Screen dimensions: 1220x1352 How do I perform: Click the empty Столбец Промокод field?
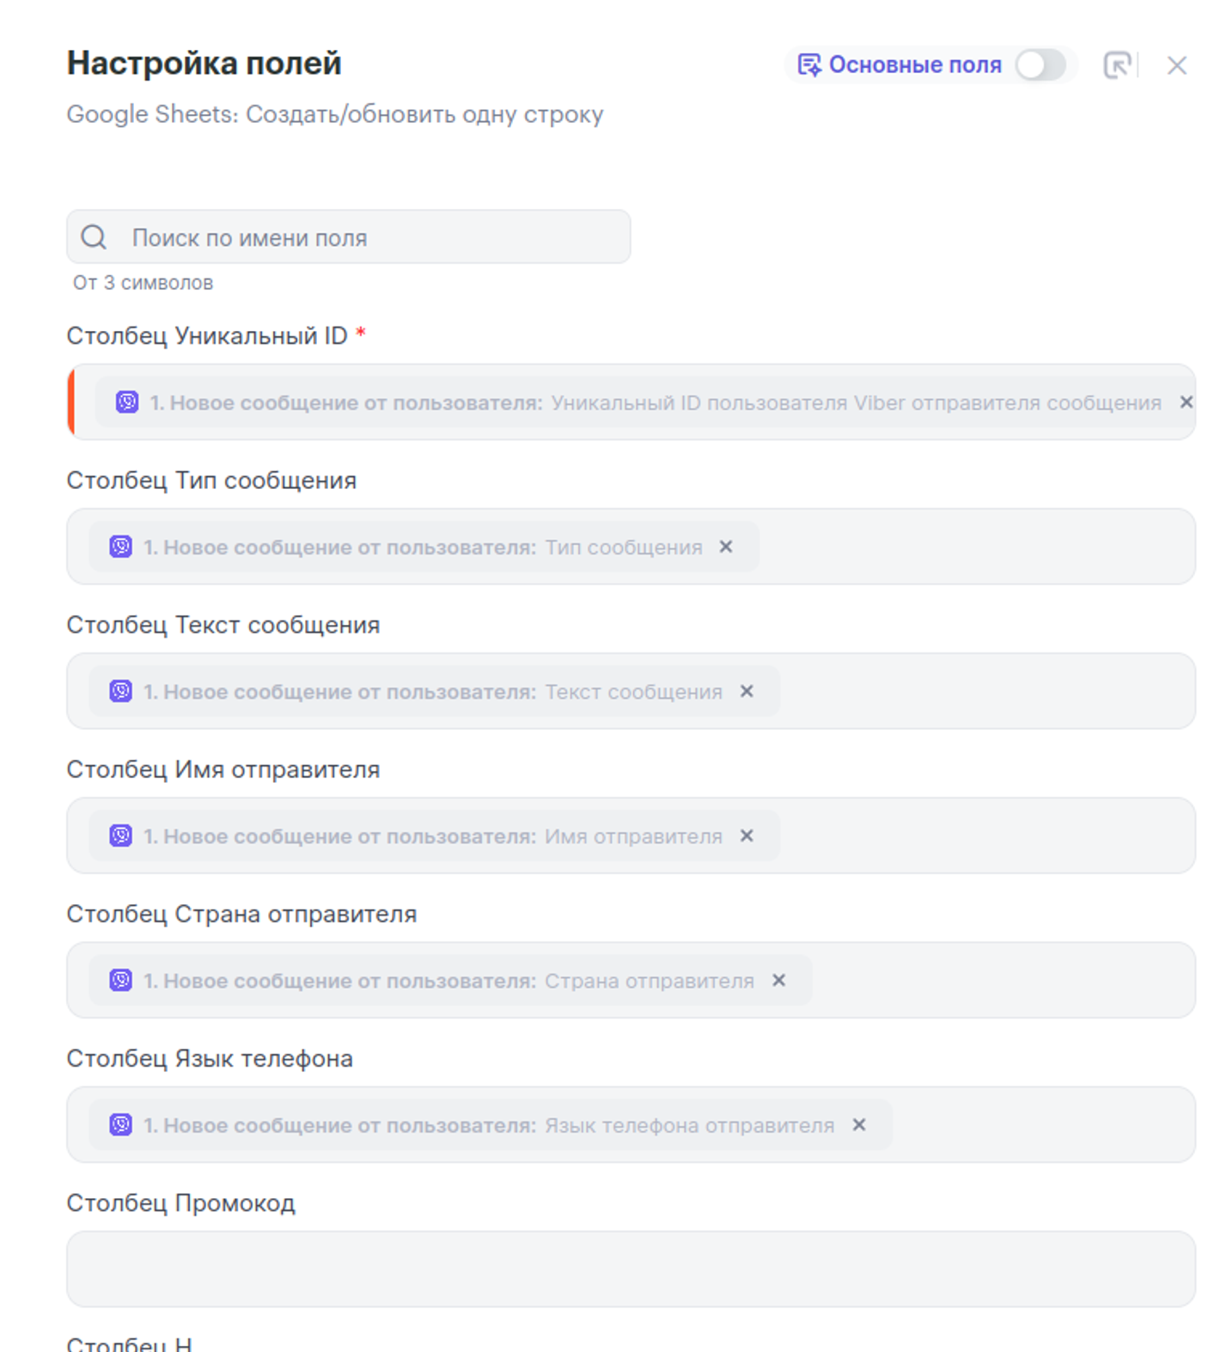[x=631, y=1269]
